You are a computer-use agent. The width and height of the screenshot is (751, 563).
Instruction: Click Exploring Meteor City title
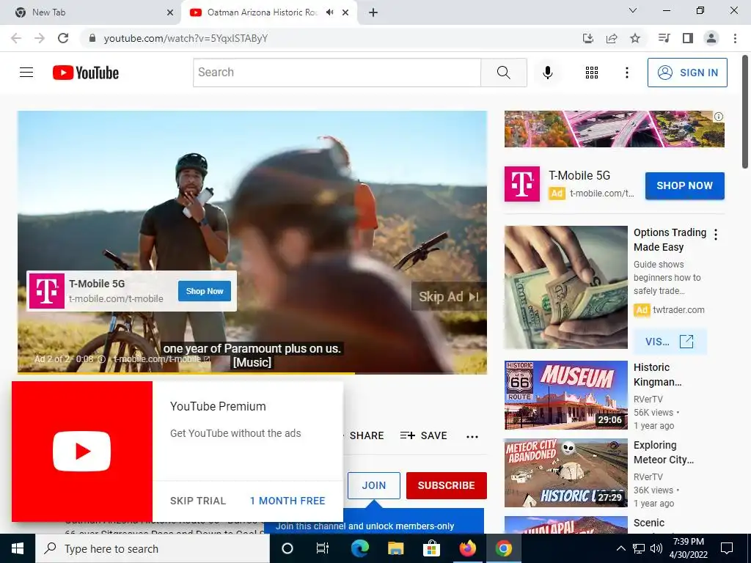pyautogui.click(x=663, y=452)
